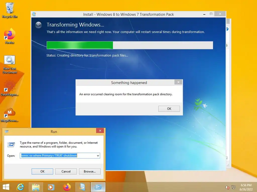Click the Transforming Windows... heading
Viewport: 257px width, 192px height.
pos(75,25)
